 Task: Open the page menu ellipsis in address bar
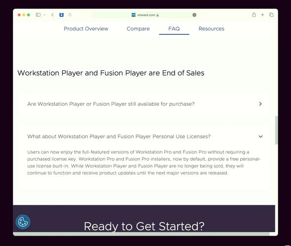(x=194, y=15)
